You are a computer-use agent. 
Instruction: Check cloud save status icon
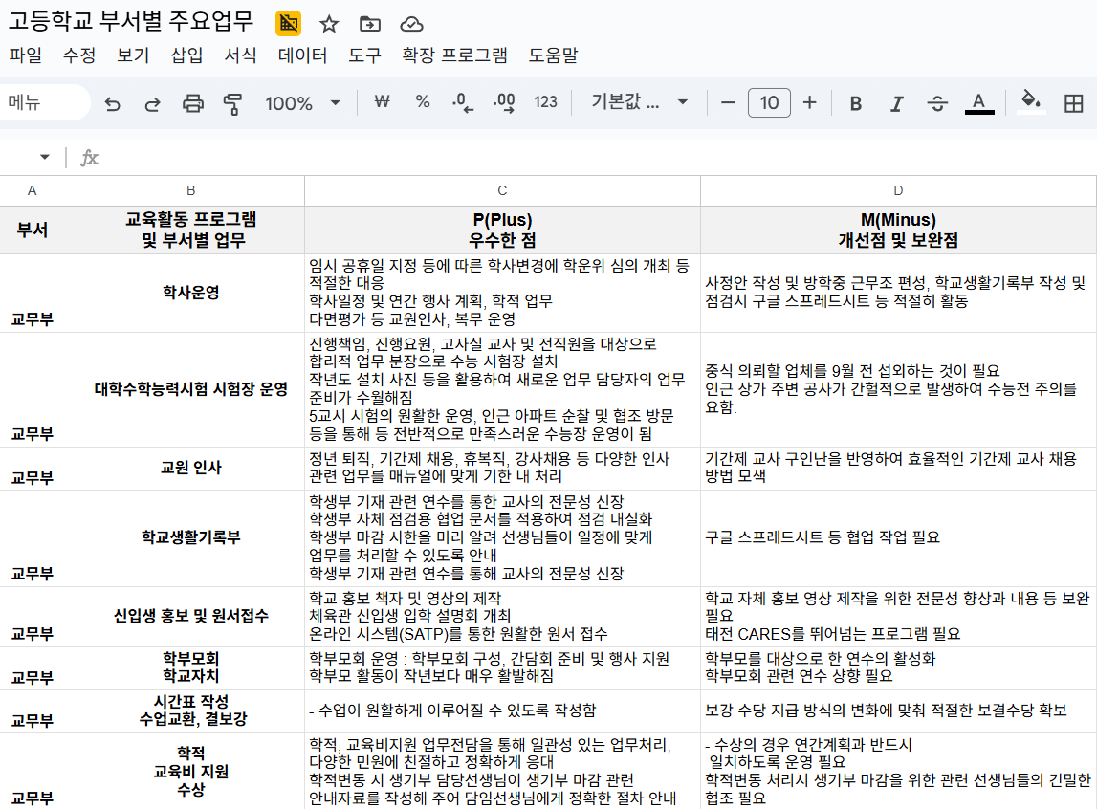tap(411, 24)
